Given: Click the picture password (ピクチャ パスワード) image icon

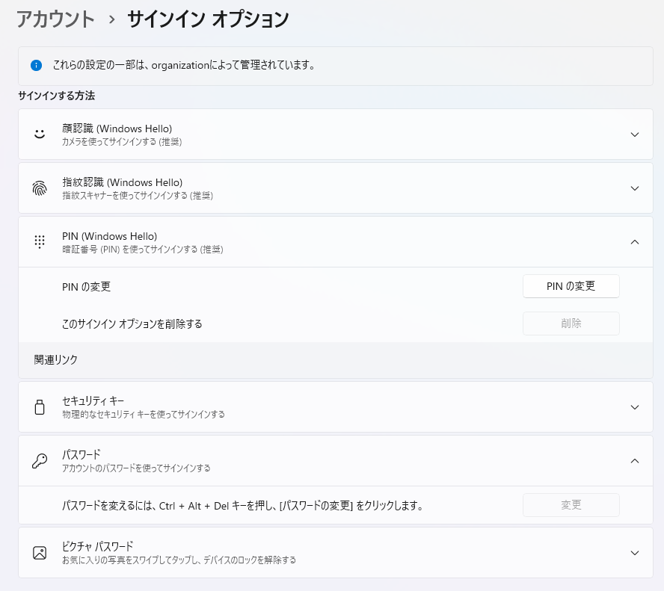Looking at the screenshot, I should click(40, 553).
